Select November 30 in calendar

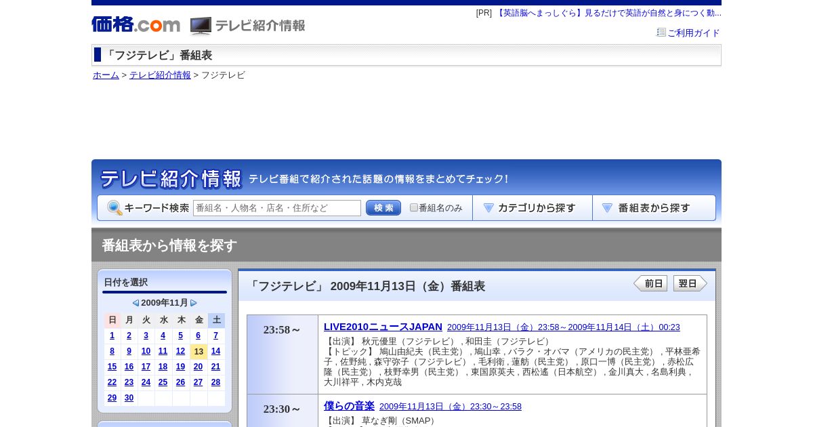[x=129, y=398]
